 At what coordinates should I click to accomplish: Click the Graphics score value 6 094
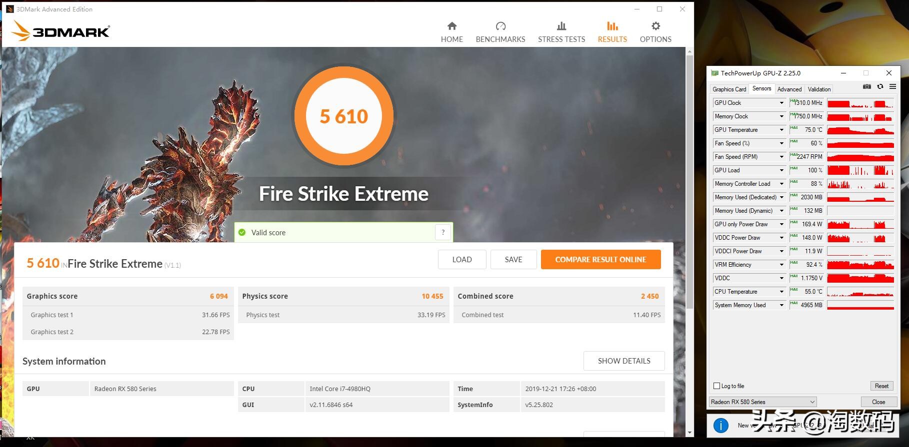tap(218, 296)
